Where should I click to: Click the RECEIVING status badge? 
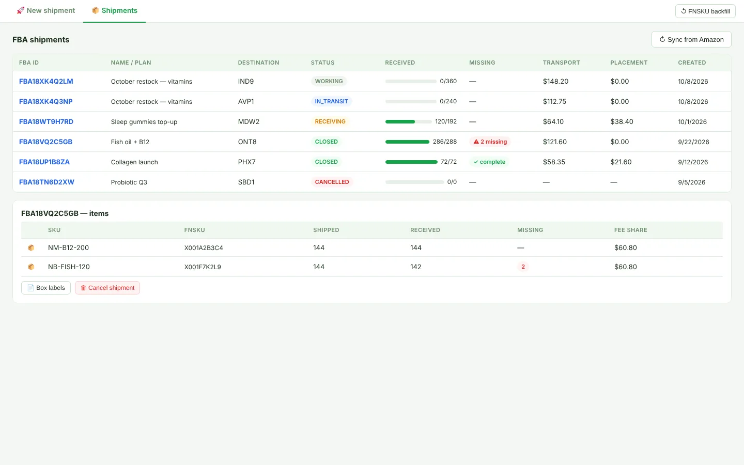(x=330, y=121)
